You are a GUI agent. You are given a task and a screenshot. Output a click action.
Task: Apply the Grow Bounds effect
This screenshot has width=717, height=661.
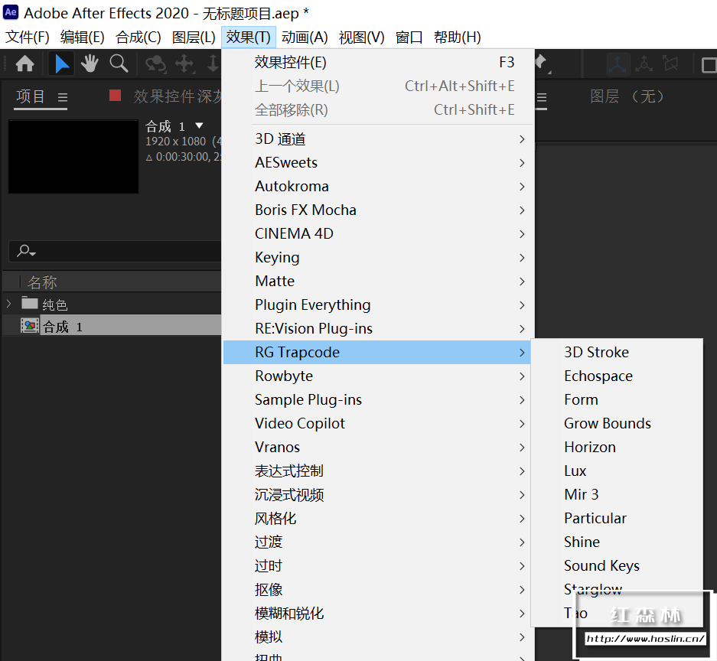617,424
